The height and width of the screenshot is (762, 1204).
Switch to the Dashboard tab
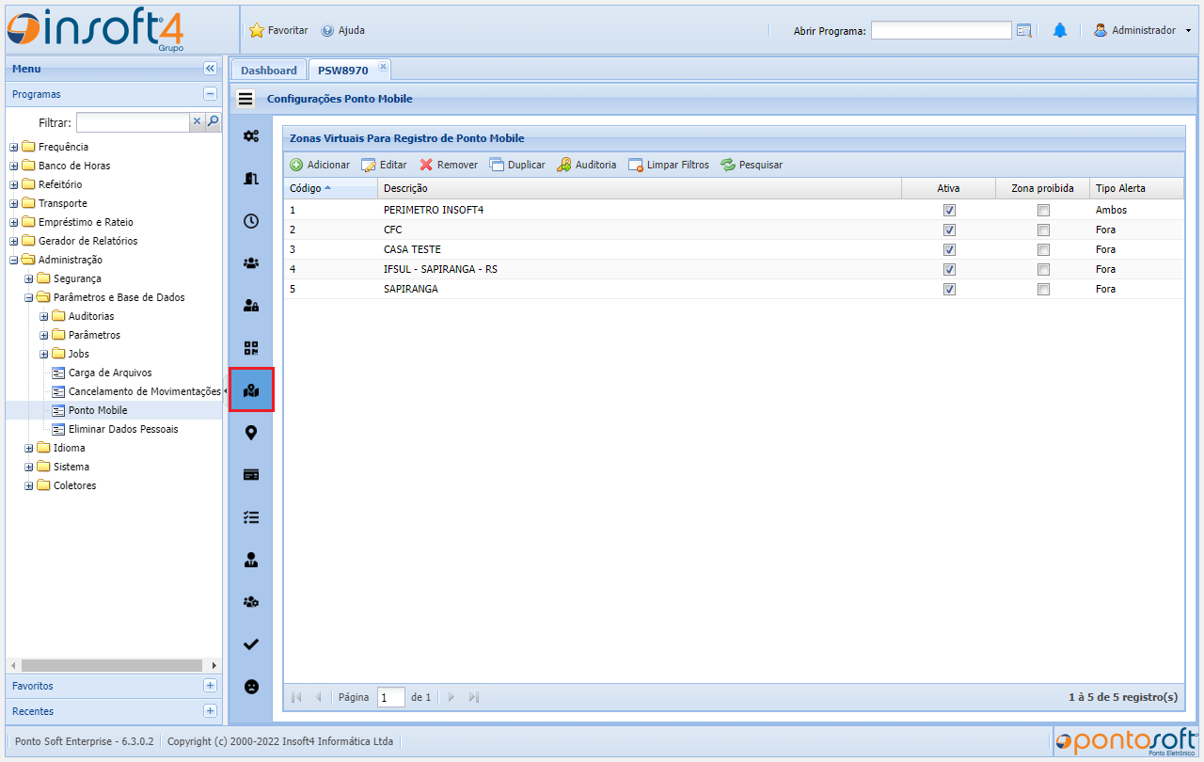tap(268, 71)
